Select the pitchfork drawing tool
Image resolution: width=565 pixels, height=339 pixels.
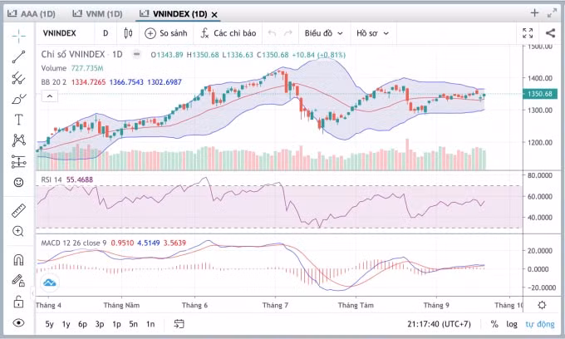[x=19, y=78]
